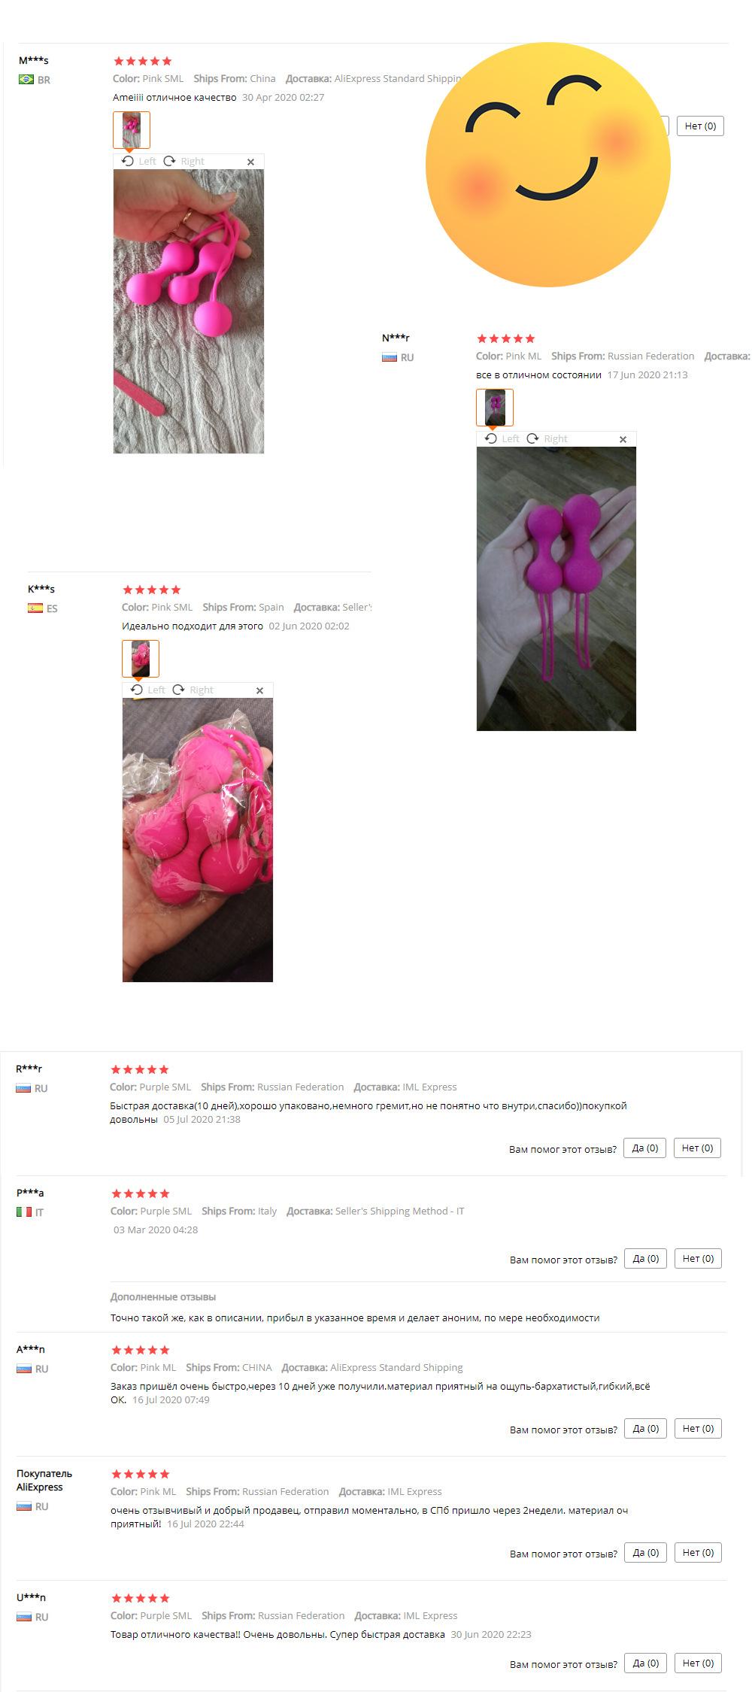Click Да (0) on U***n review

pos(646,1663)
